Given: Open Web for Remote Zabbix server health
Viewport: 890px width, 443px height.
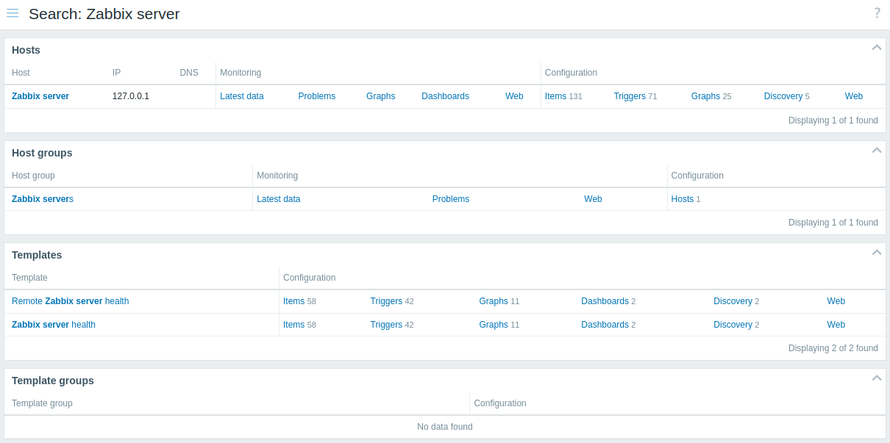Looking at the screenshot, I should pyautogui.click(x=836, y=301).
